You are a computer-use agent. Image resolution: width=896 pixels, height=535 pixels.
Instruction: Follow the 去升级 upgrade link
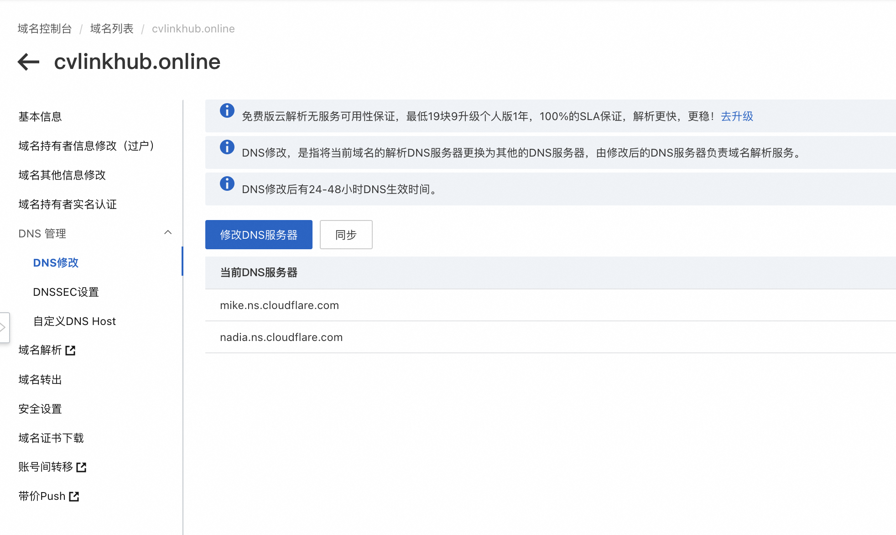click(737, 116)
